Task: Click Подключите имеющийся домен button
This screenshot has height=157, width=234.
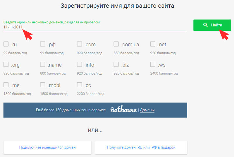Action: [x=47, y=147]
